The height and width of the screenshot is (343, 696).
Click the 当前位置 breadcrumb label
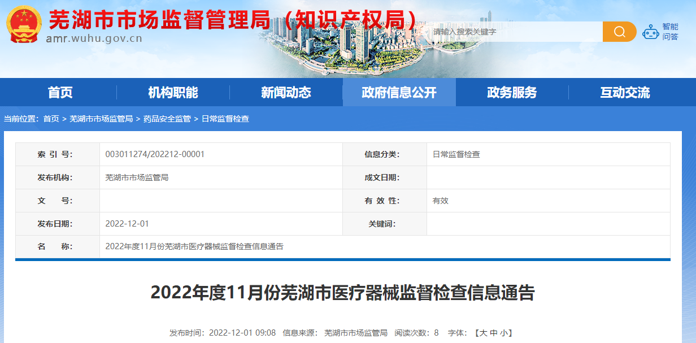click(21, 119)
